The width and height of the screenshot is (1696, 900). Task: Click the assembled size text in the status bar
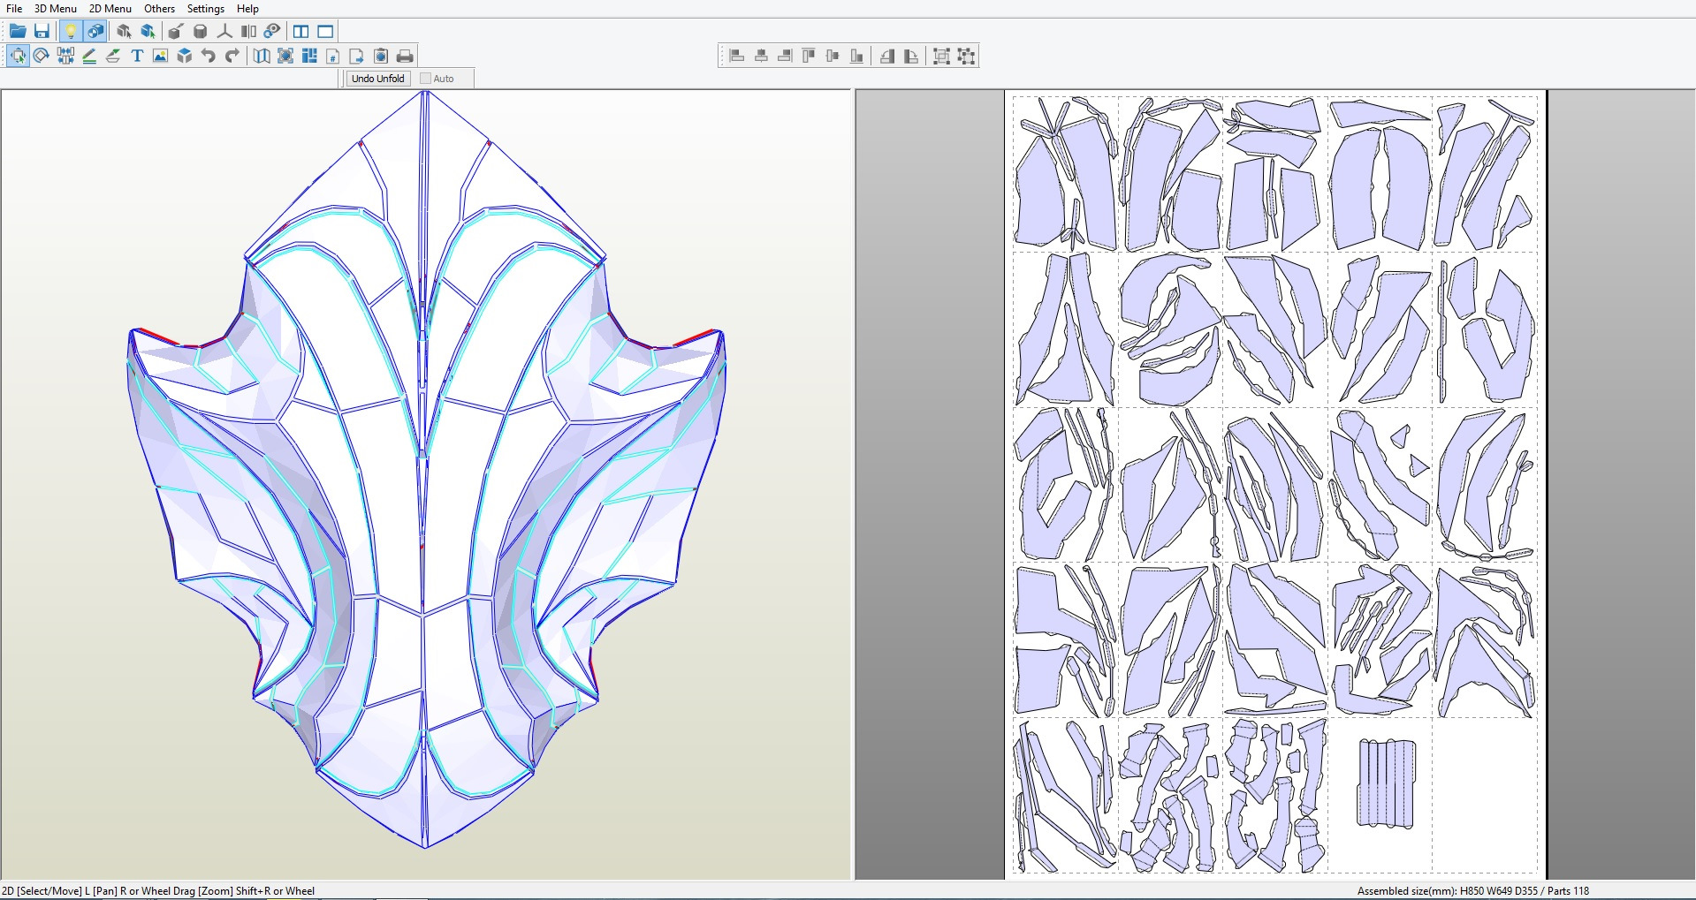pos(1473,890)
